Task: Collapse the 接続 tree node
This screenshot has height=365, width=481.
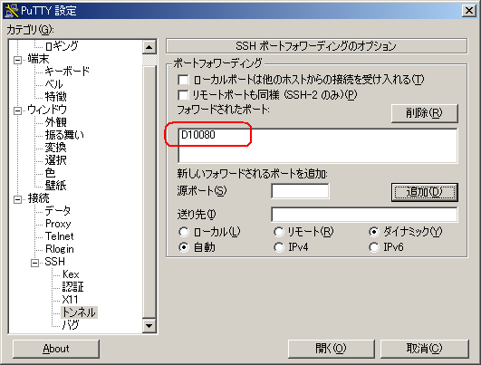Action: 18,199
